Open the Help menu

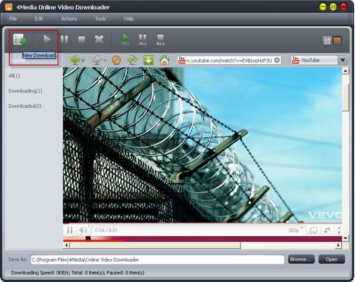coord(129,19)
